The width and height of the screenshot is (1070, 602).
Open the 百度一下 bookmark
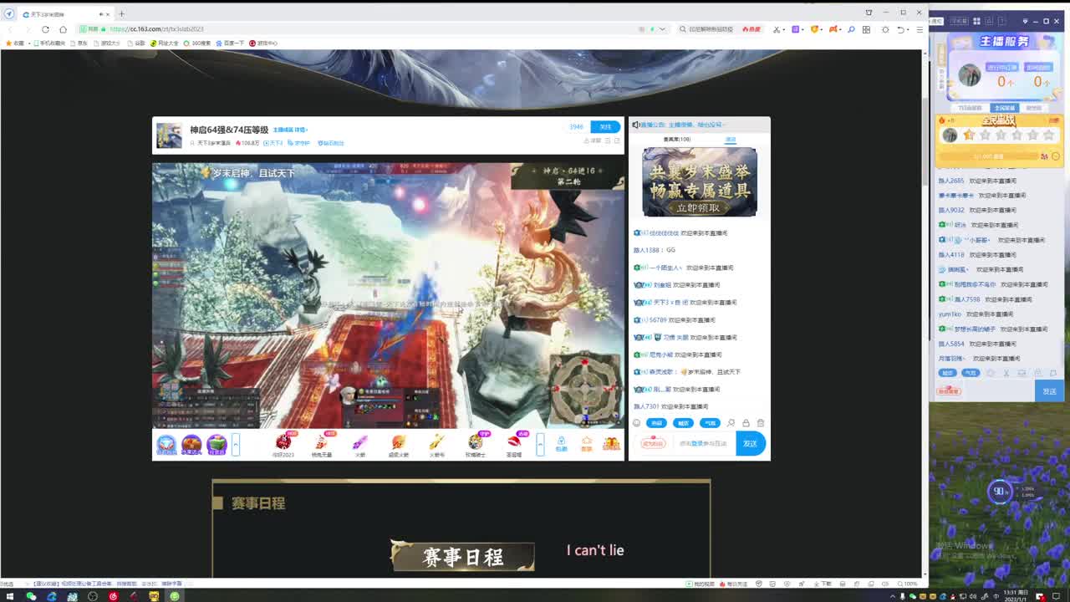point(231,43)
